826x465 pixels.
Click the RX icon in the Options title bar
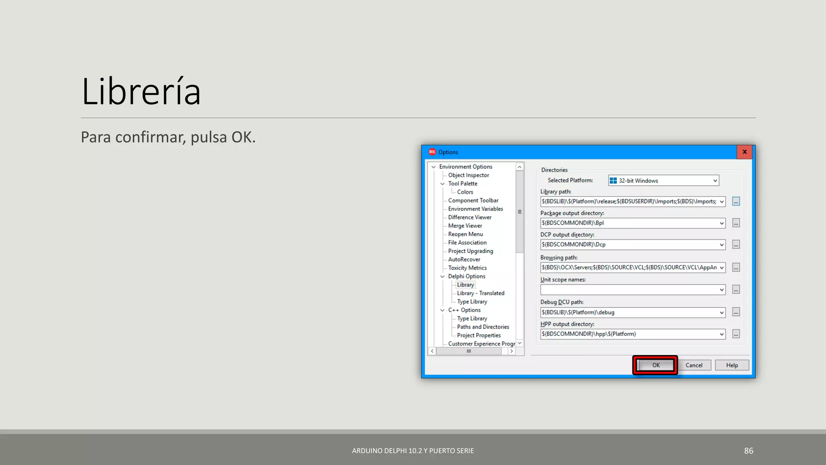pyautogui.click(x=432, y=152)
